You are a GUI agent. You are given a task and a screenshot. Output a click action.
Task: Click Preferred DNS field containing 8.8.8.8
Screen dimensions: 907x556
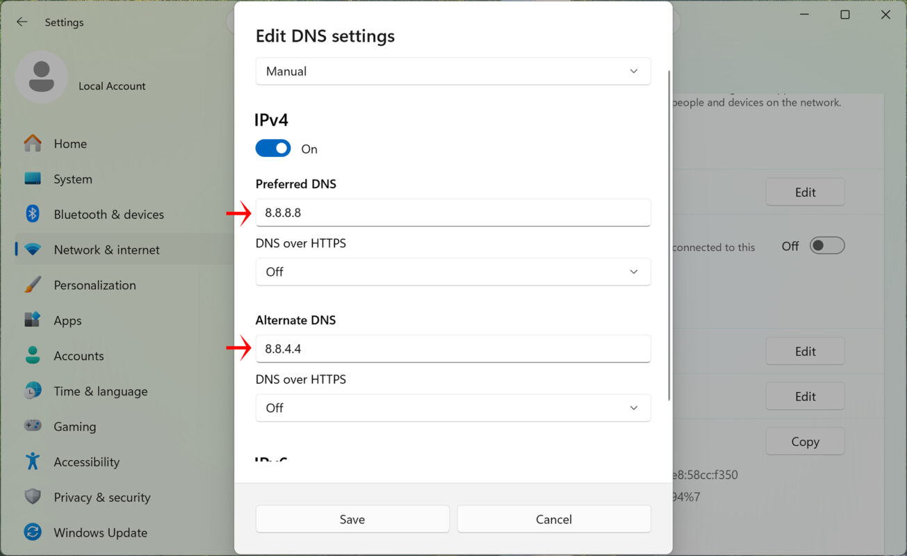(453, 213)
